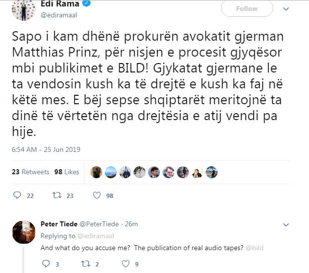309x273 pixels.
Task: View the 23 Retweets list
Action: pos(30,172)
